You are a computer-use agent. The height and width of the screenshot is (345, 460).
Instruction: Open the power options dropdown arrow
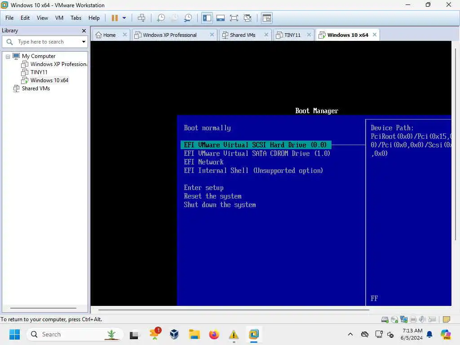(124, 18)
